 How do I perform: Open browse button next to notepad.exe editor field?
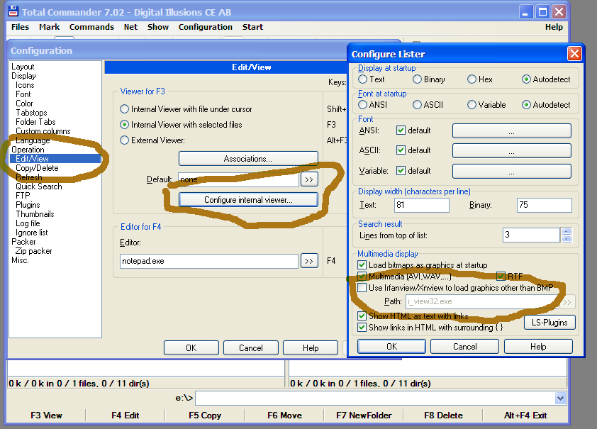coord(309,261)
